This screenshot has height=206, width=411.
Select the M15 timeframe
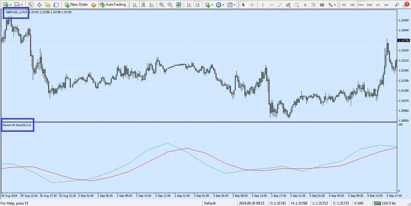point(361,5)
